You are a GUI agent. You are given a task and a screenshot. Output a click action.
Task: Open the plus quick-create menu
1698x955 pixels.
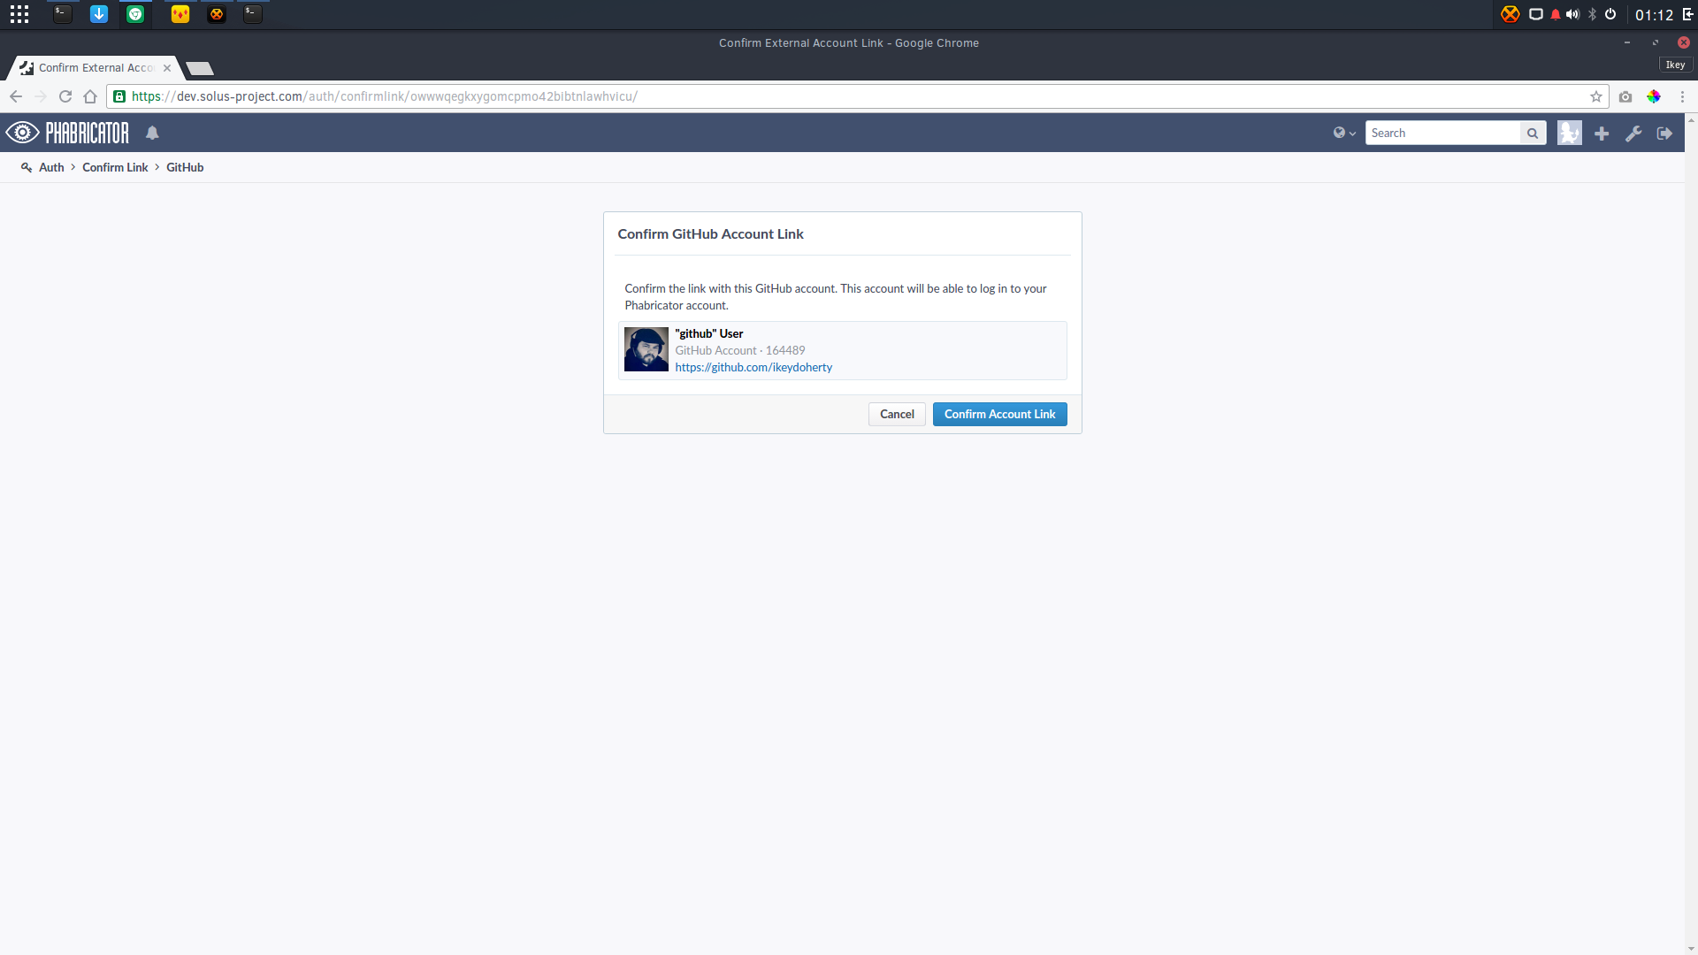pos(1602,133)
